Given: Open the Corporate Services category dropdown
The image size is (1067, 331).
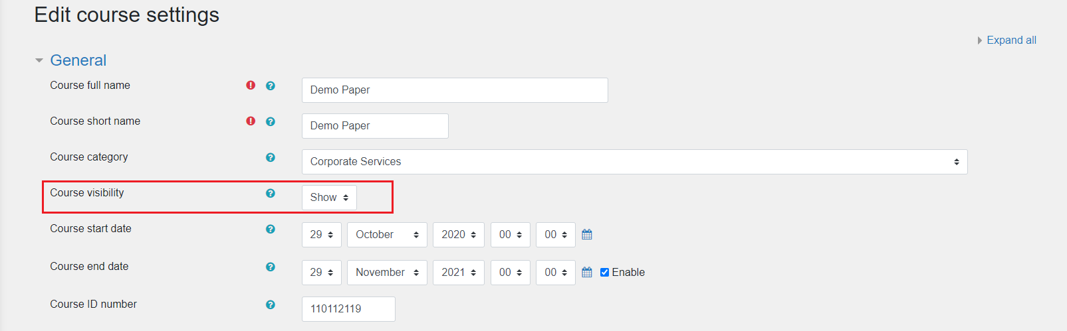Looking at the screenshot, I should (634, 162).
